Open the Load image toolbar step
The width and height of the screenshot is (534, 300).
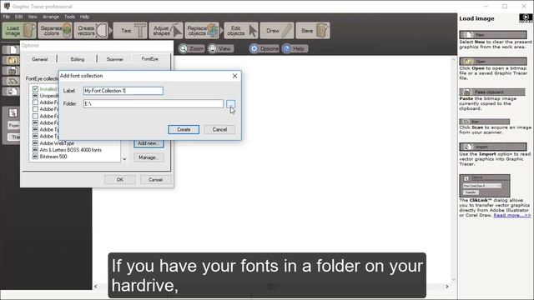point(19,31)
